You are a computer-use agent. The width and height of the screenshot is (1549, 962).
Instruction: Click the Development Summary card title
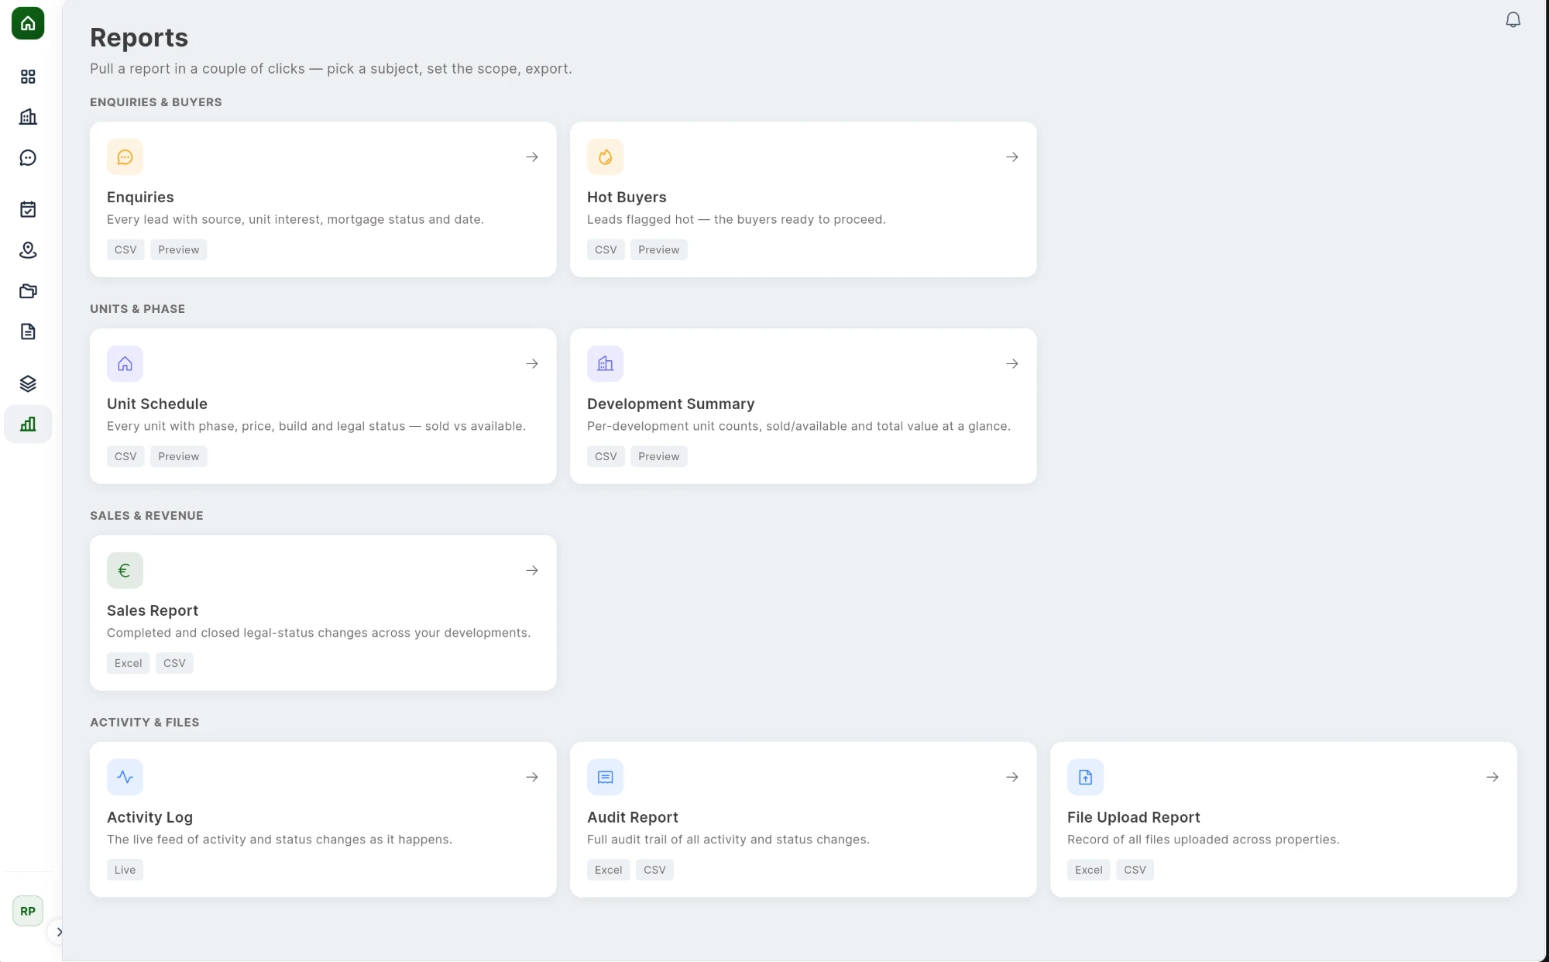pos(671,404)
